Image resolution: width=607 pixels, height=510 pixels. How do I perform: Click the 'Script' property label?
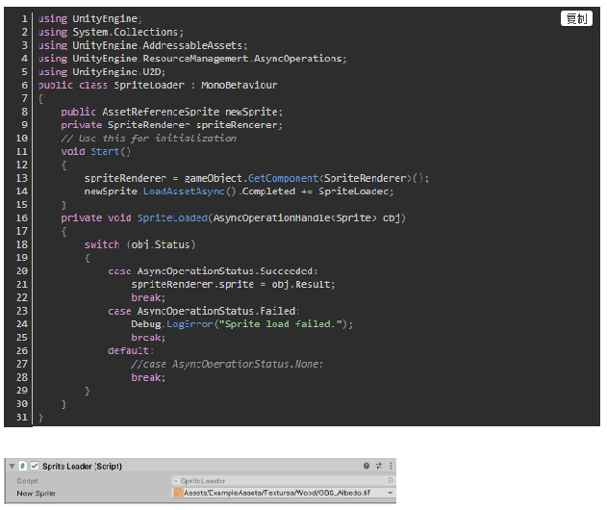pyautogui.click(x=27, y=481)
